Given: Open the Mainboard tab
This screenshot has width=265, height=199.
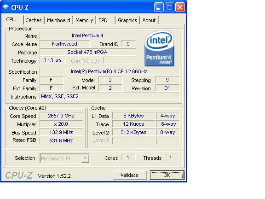Looking at the screenshot, I should pos(58,20).
